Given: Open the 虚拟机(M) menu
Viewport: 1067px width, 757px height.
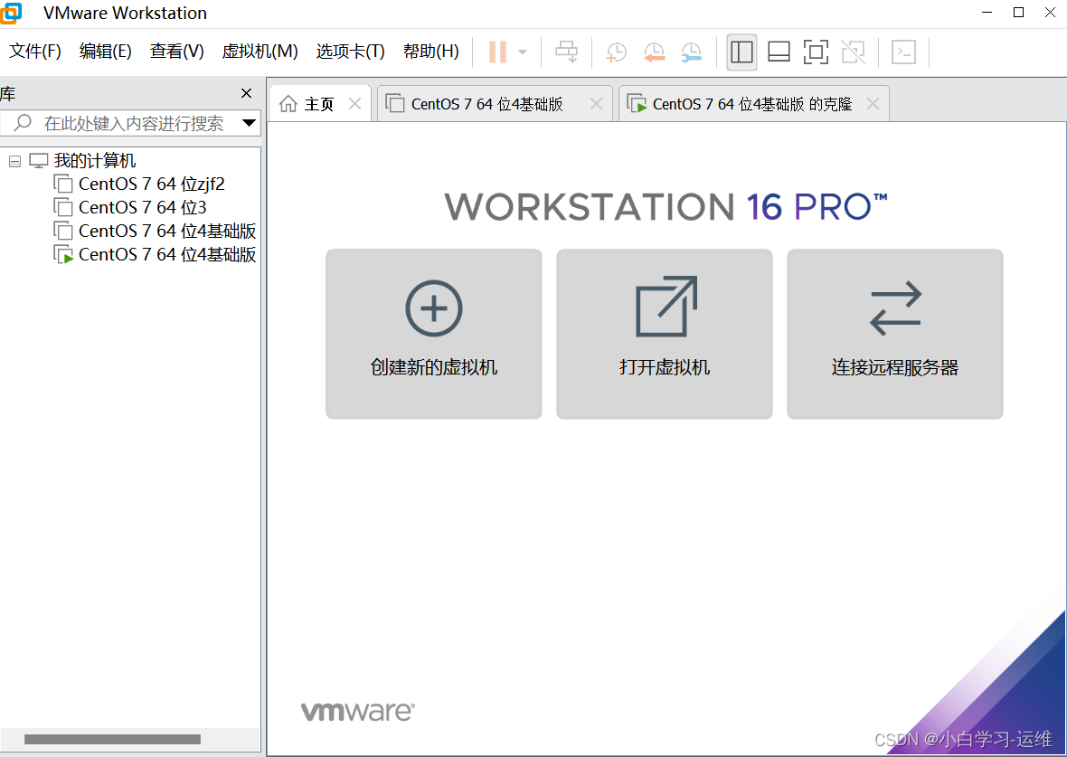Looking at the screenshot, I should (x=260, y=51).
